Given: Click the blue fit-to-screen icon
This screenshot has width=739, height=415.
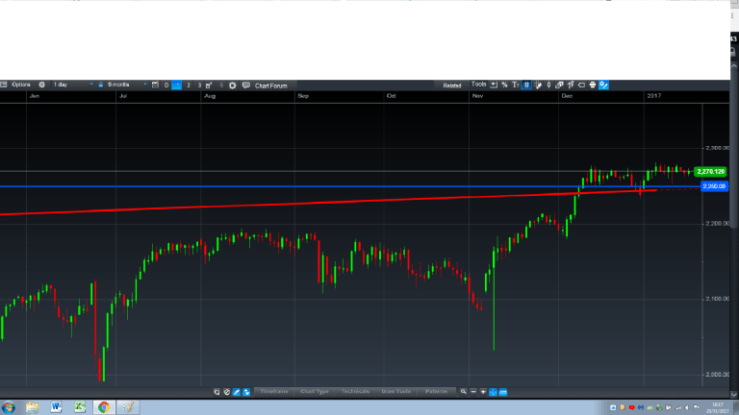Looking at the screenshot, I should coord(493,392).
